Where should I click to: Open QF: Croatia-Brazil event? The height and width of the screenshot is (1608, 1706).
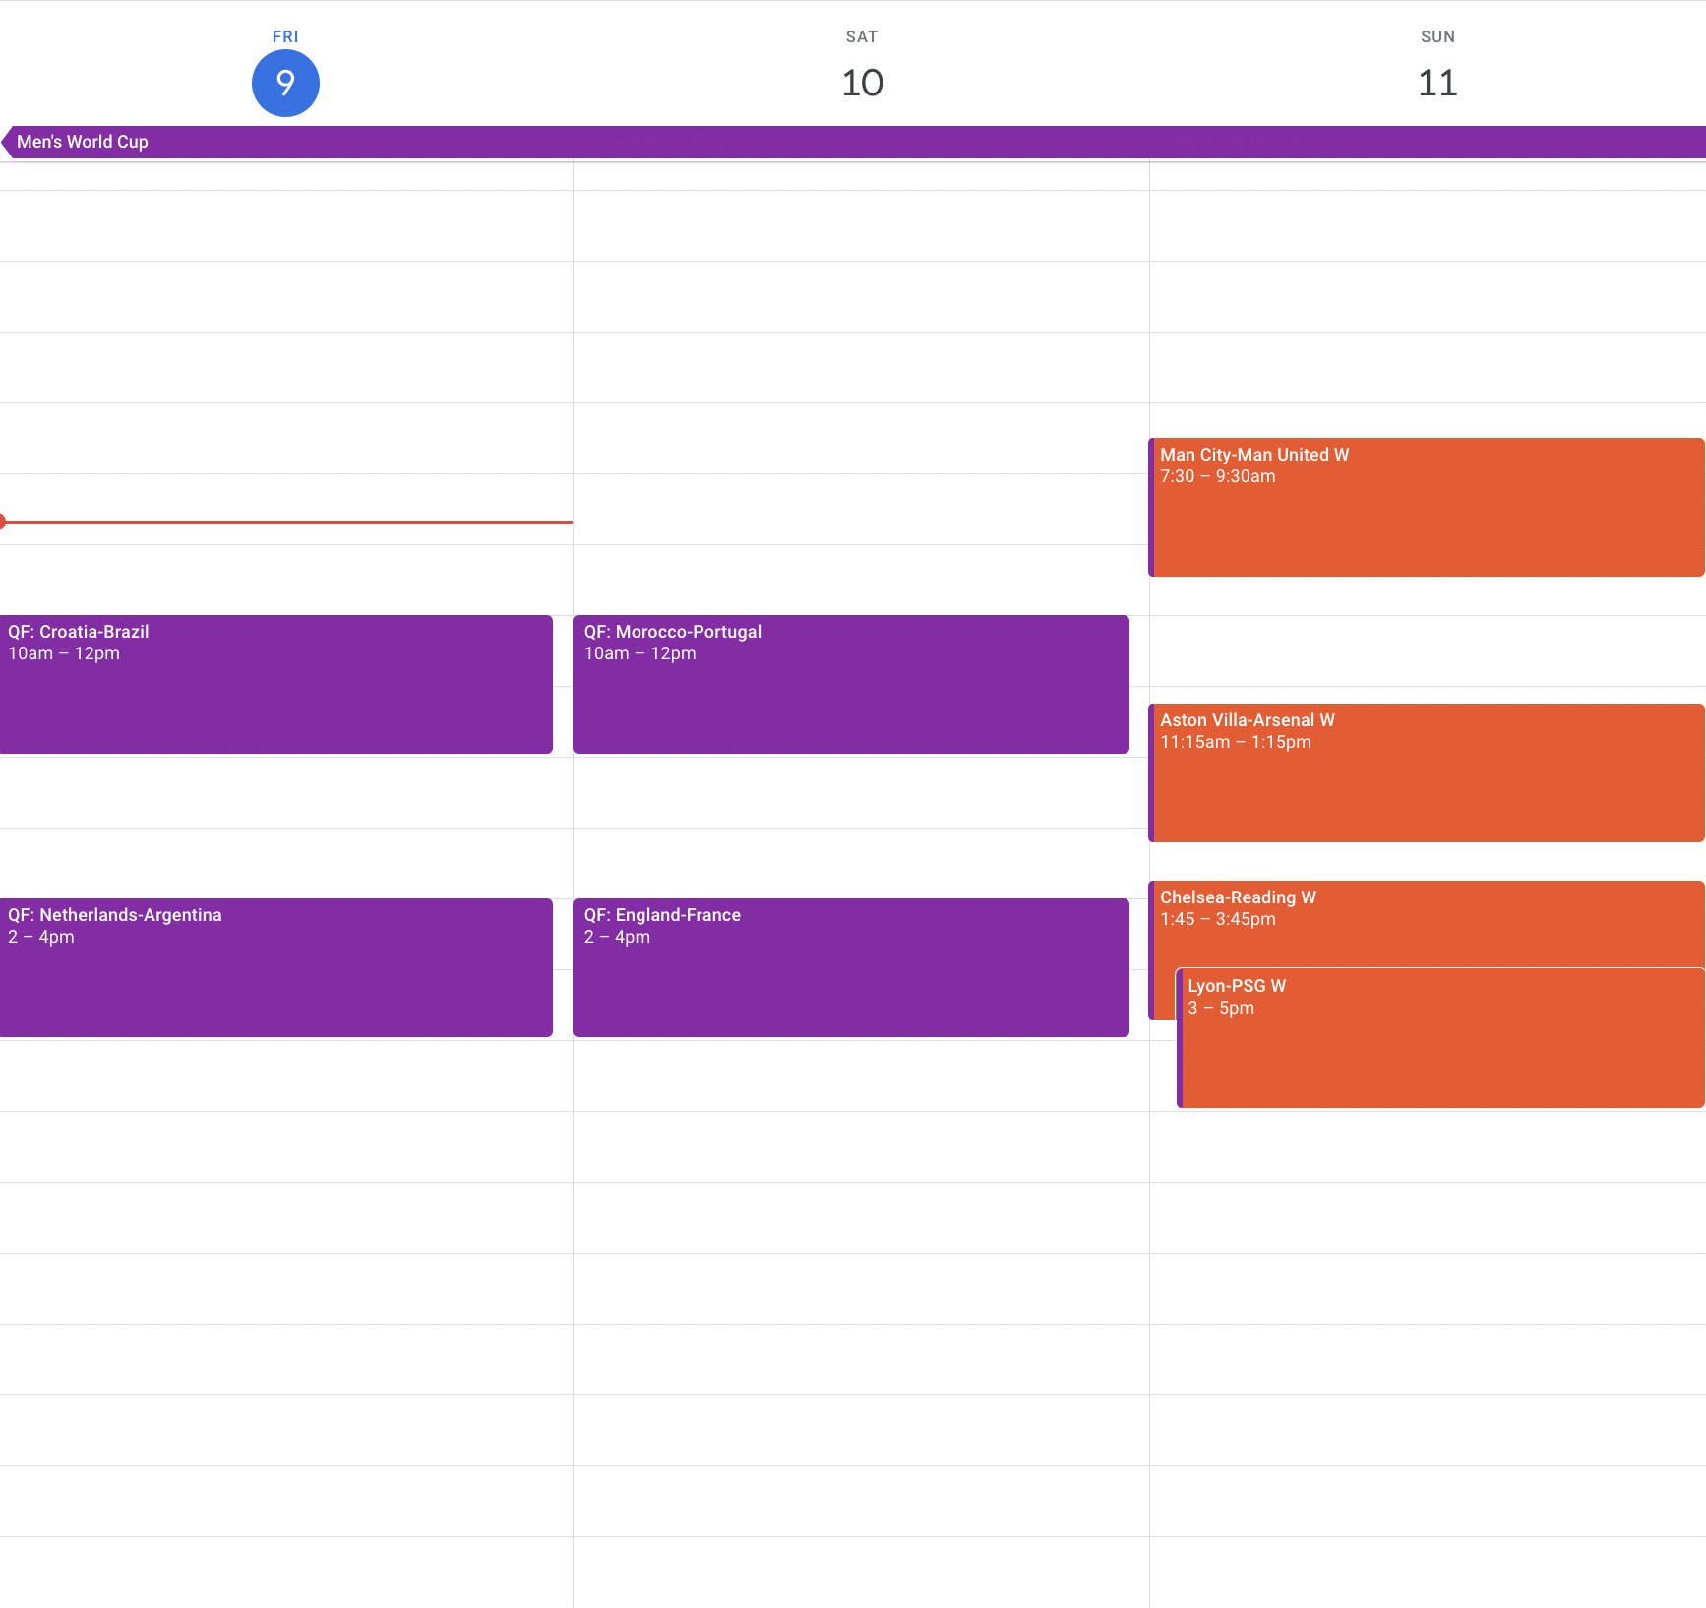pyautogui.click(x=276, y=684)
